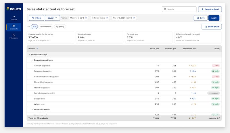Show the chart view

pos(212,27)
